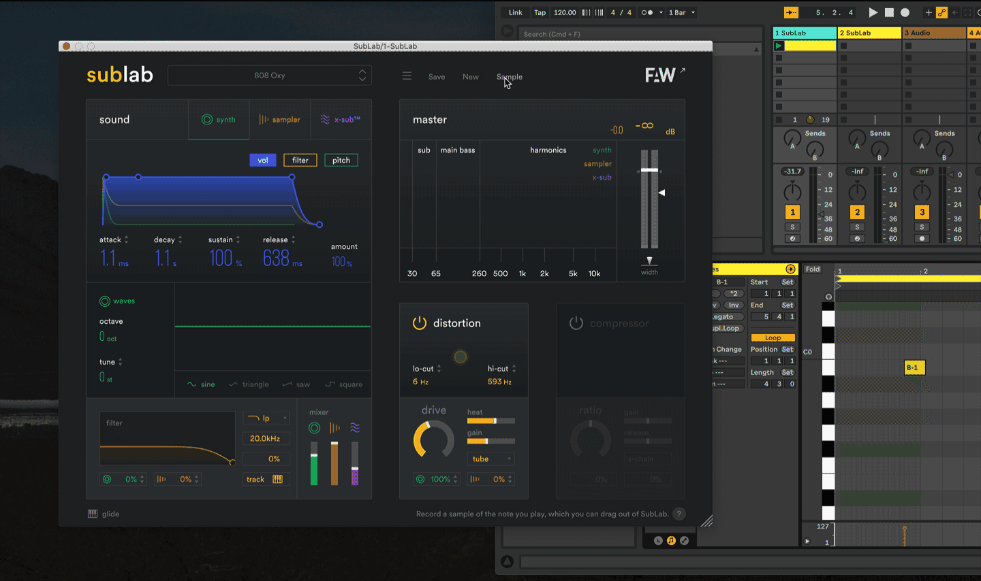The height and width of the screenshot is (581, 981).
Task: Switch to synth sound tab
Action: [219, 119]
